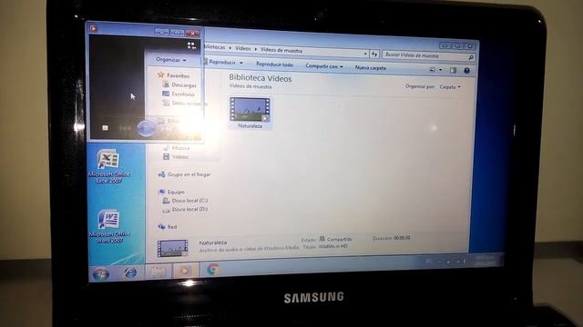Viewport: 583px width, 327px height.
Task: Open the Windows Start orb
Action: pyautogui.click(x=100, y=274)
